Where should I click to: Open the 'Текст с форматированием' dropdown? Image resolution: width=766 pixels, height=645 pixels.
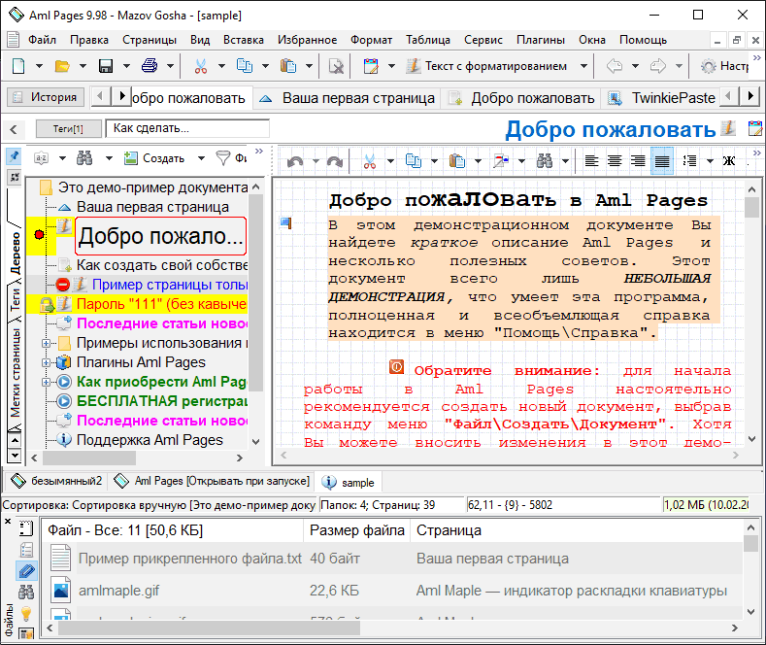pos(583,65)
